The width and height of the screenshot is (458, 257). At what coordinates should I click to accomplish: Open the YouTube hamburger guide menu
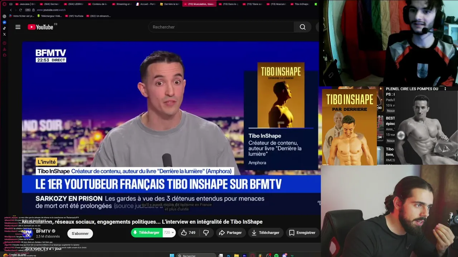click(18, 27)
